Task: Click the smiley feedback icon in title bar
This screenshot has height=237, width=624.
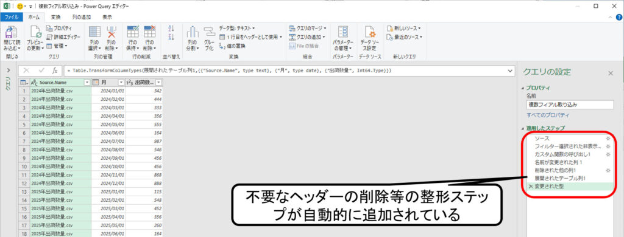Action: click(20, 6)
